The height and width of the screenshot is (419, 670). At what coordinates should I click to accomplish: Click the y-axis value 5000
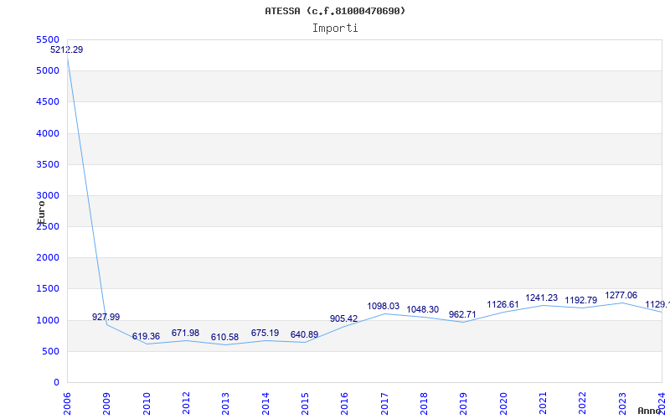tap(48, 70)
